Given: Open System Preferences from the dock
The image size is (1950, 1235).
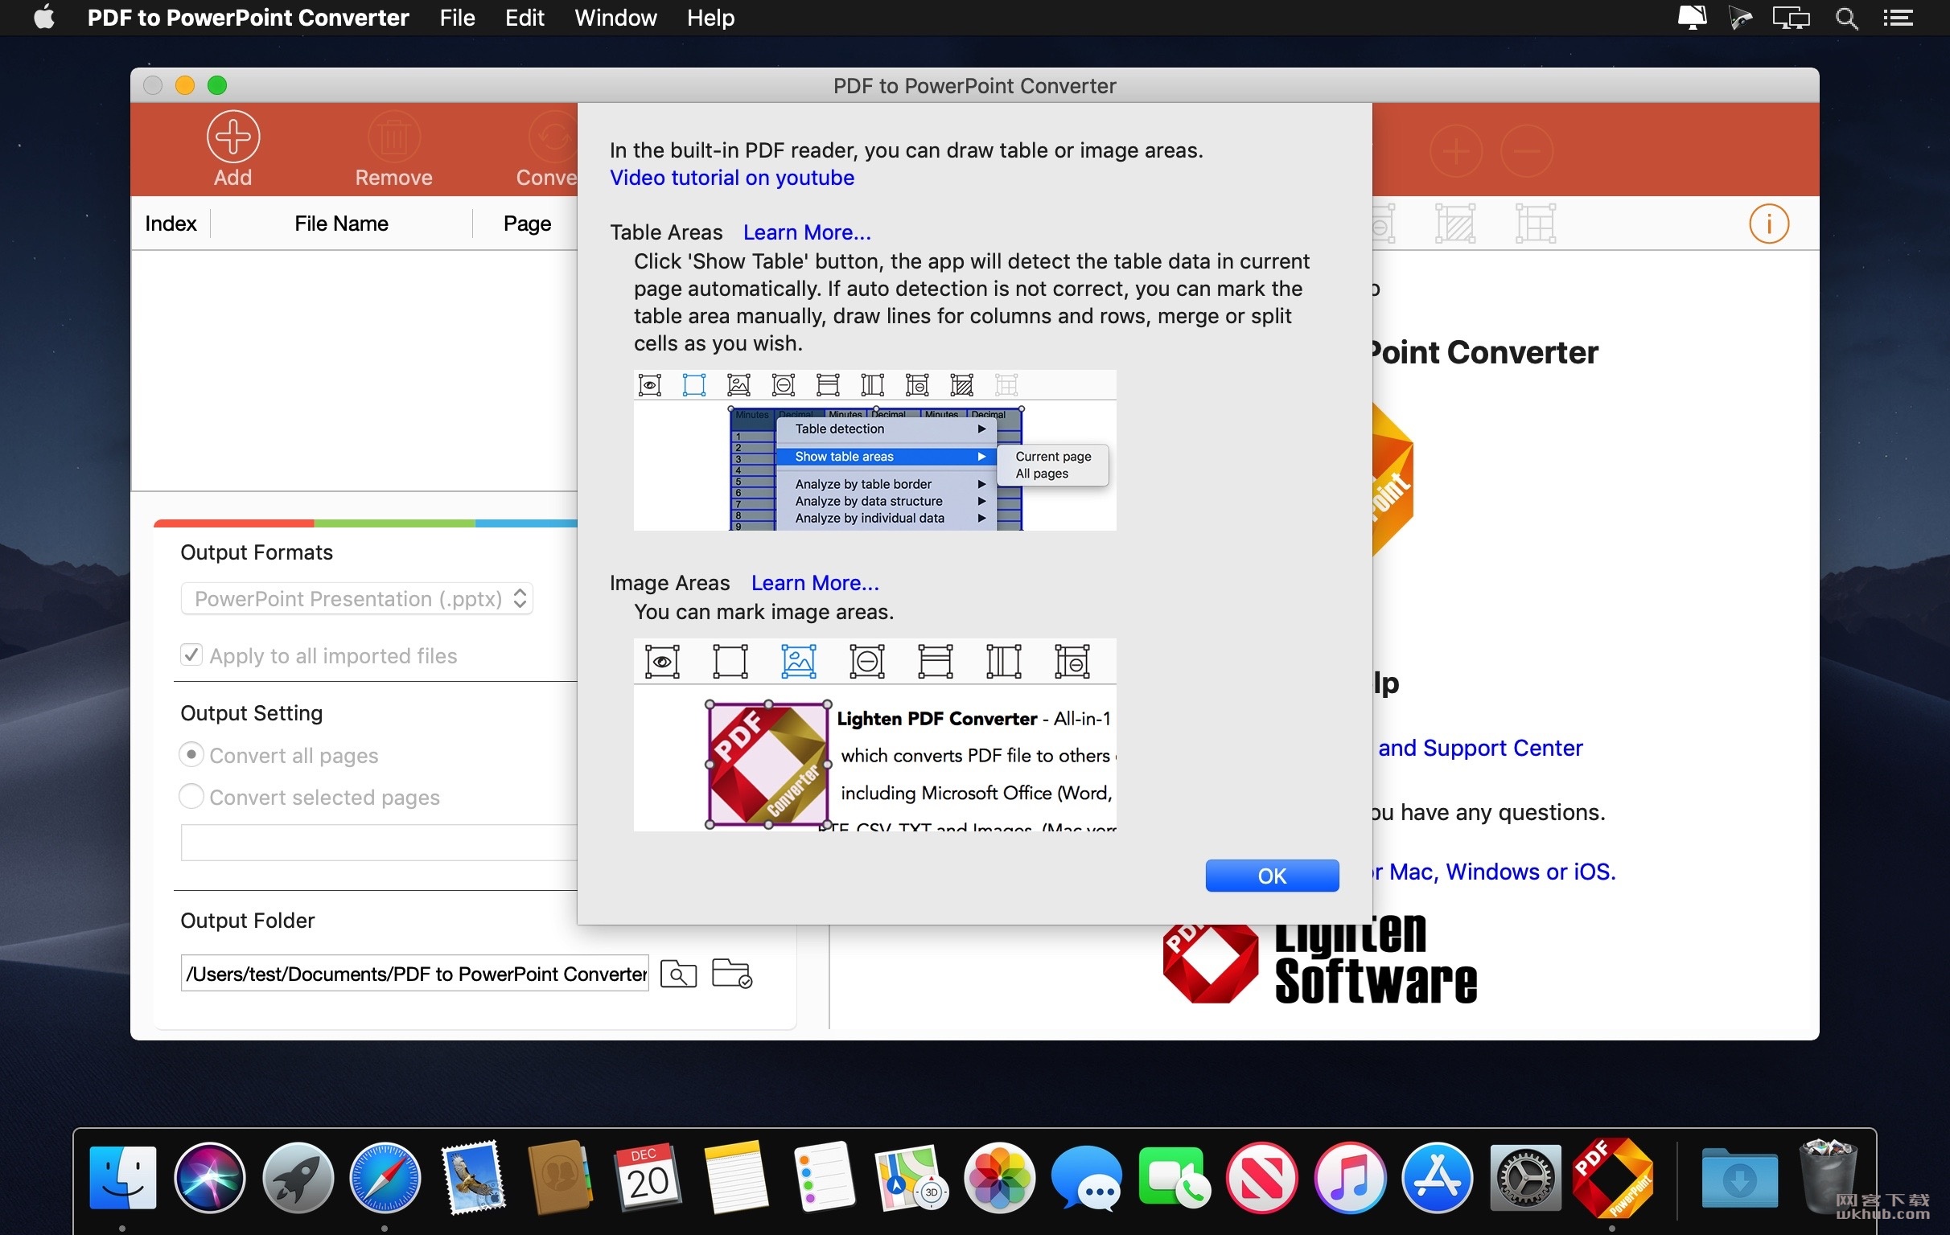Looking at the screenshot, I should point(1526,1178).
